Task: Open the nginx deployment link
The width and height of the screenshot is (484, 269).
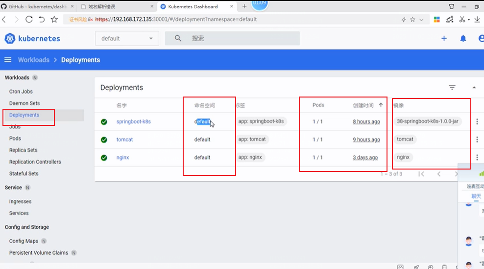Action: point(122,157)
